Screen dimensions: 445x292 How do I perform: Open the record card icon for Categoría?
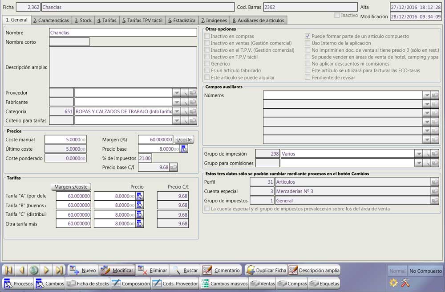(x=193, y=111)
